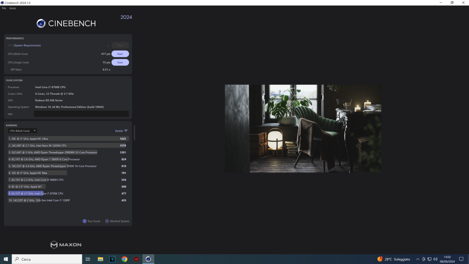469x264 pixels.
Task: Start the CPU (Multi Core) benchmark
Action: point(120,54)
